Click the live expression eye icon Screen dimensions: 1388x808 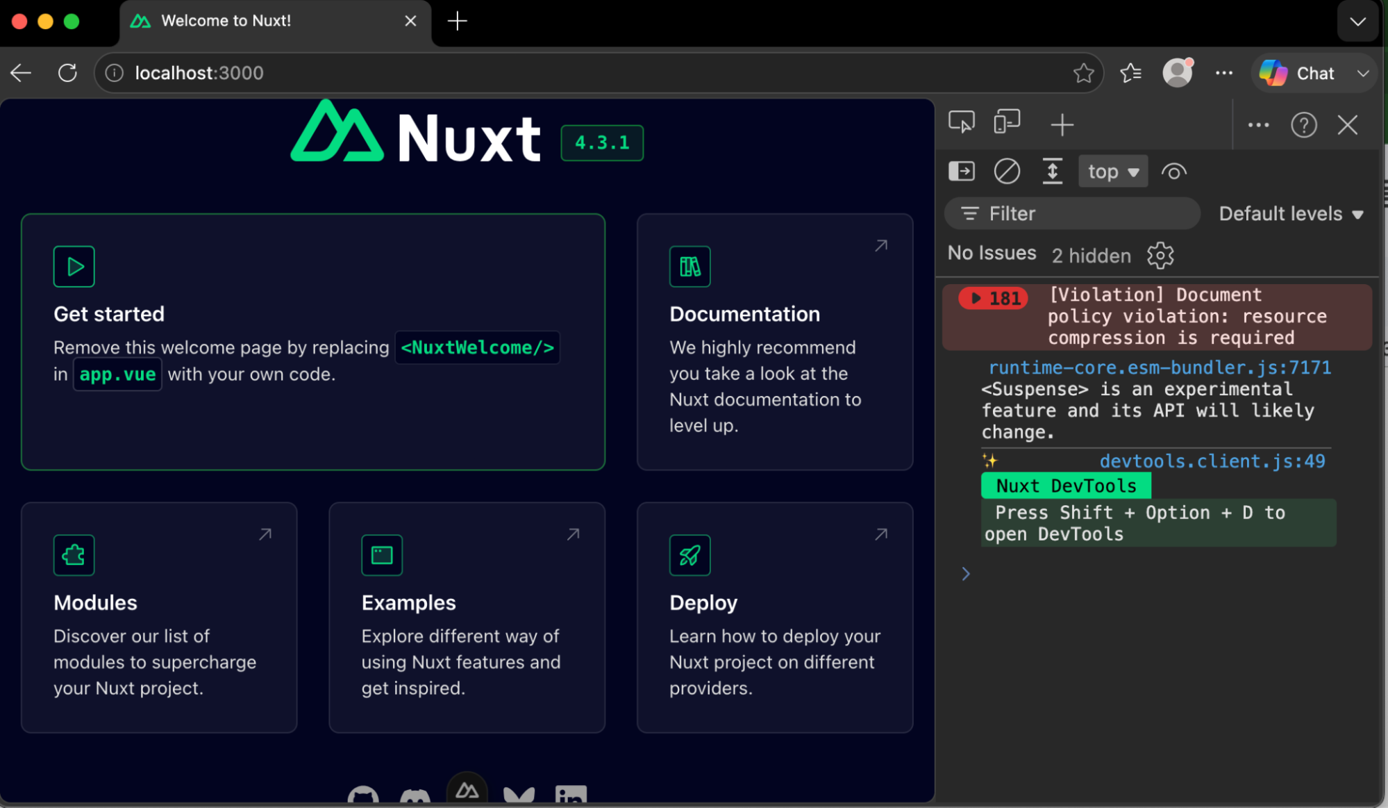click(x=1173, y=172)
